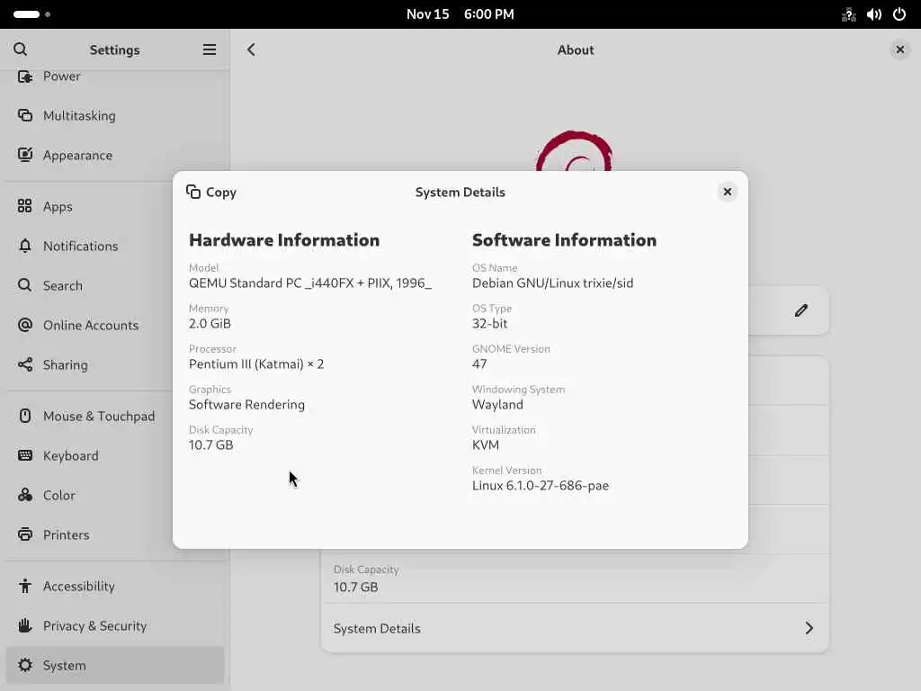Click the volume speaker icon in top bar
The image size is (921, 691).
coord(874,14)
